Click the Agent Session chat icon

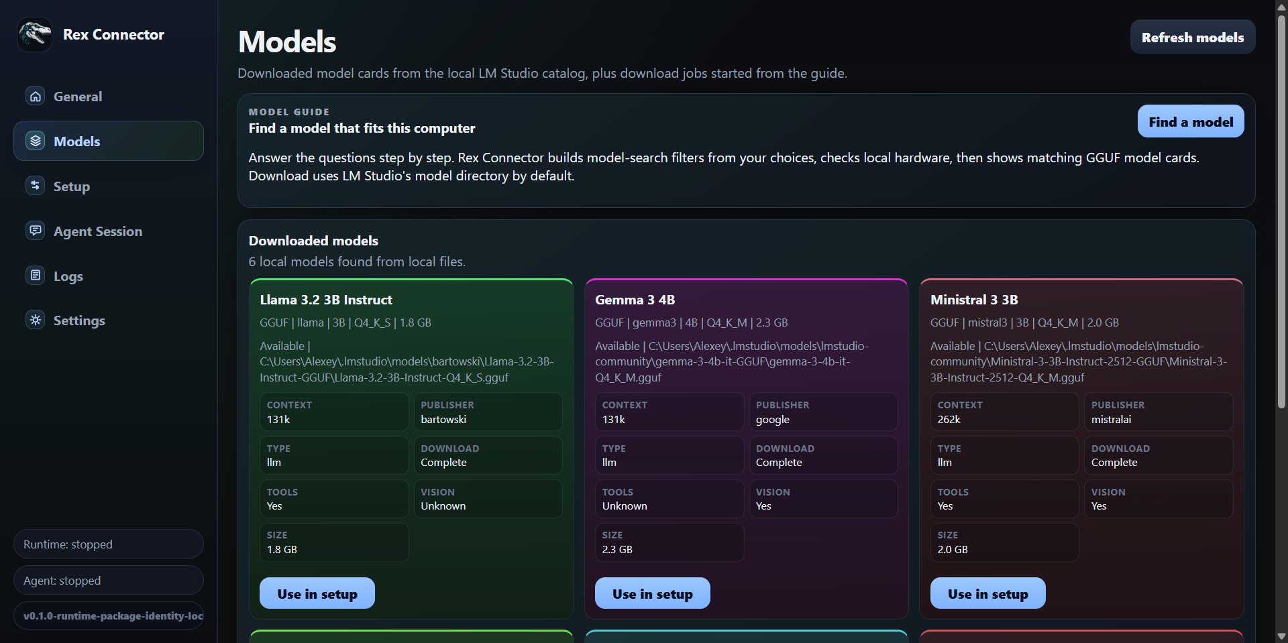36,231
